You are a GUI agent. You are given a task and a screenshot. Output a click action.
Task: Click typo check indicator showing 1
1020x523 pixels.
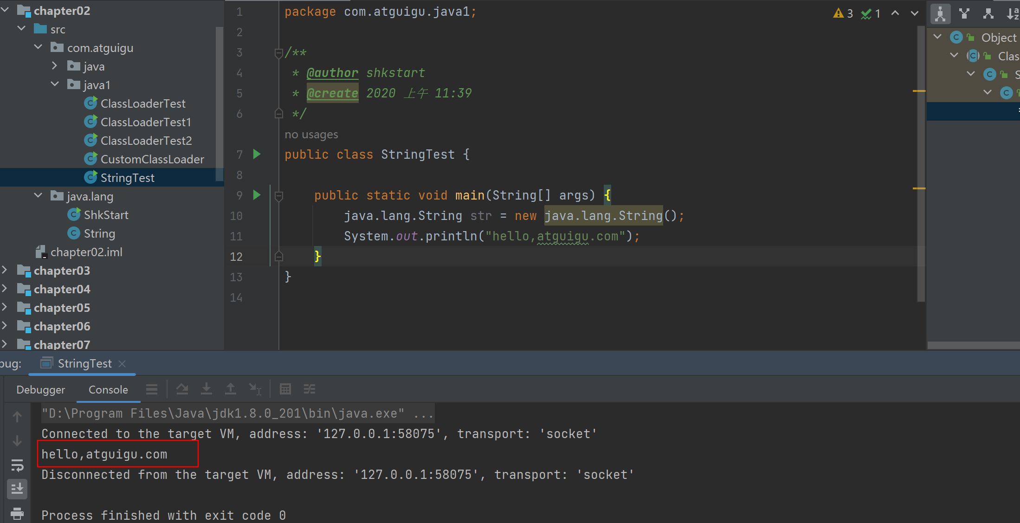coord(871,13)
